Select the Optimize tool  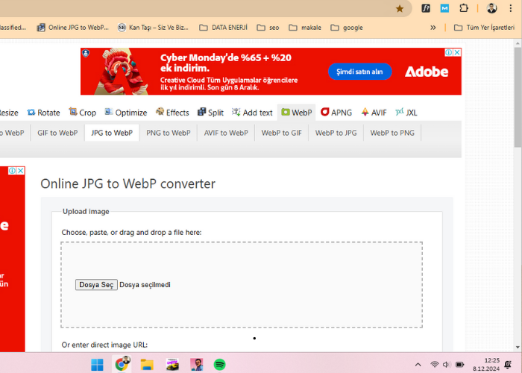click(126, 113)
